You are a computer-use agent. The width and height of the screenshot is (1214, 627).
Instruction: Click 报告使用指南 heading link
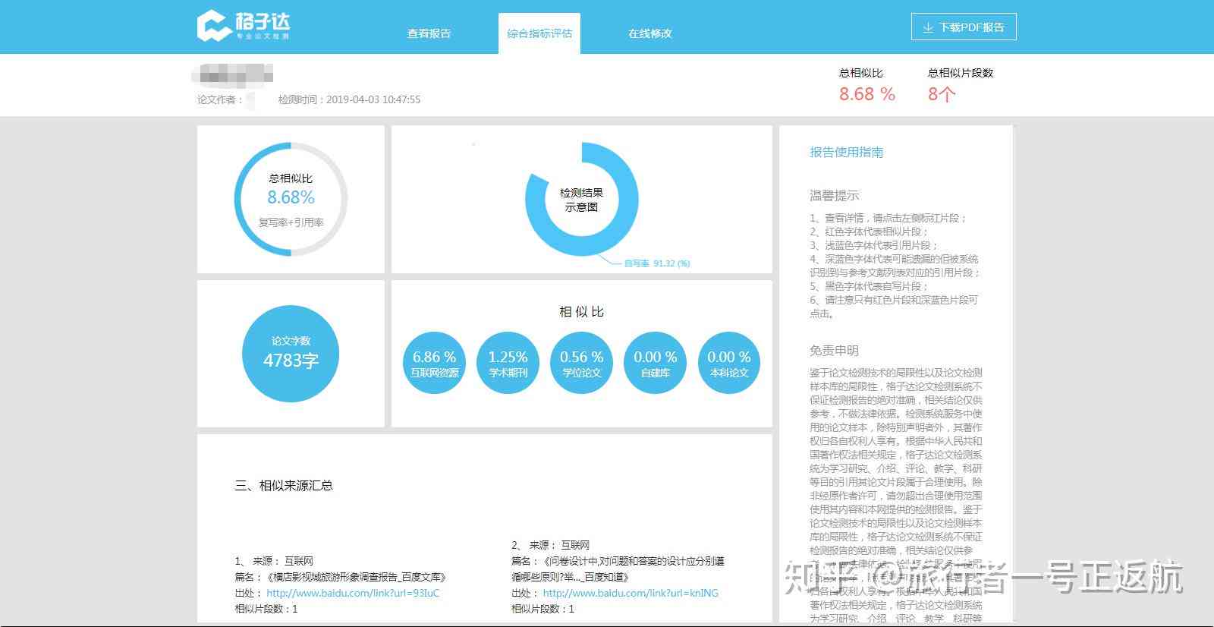[x=846, y=152]
